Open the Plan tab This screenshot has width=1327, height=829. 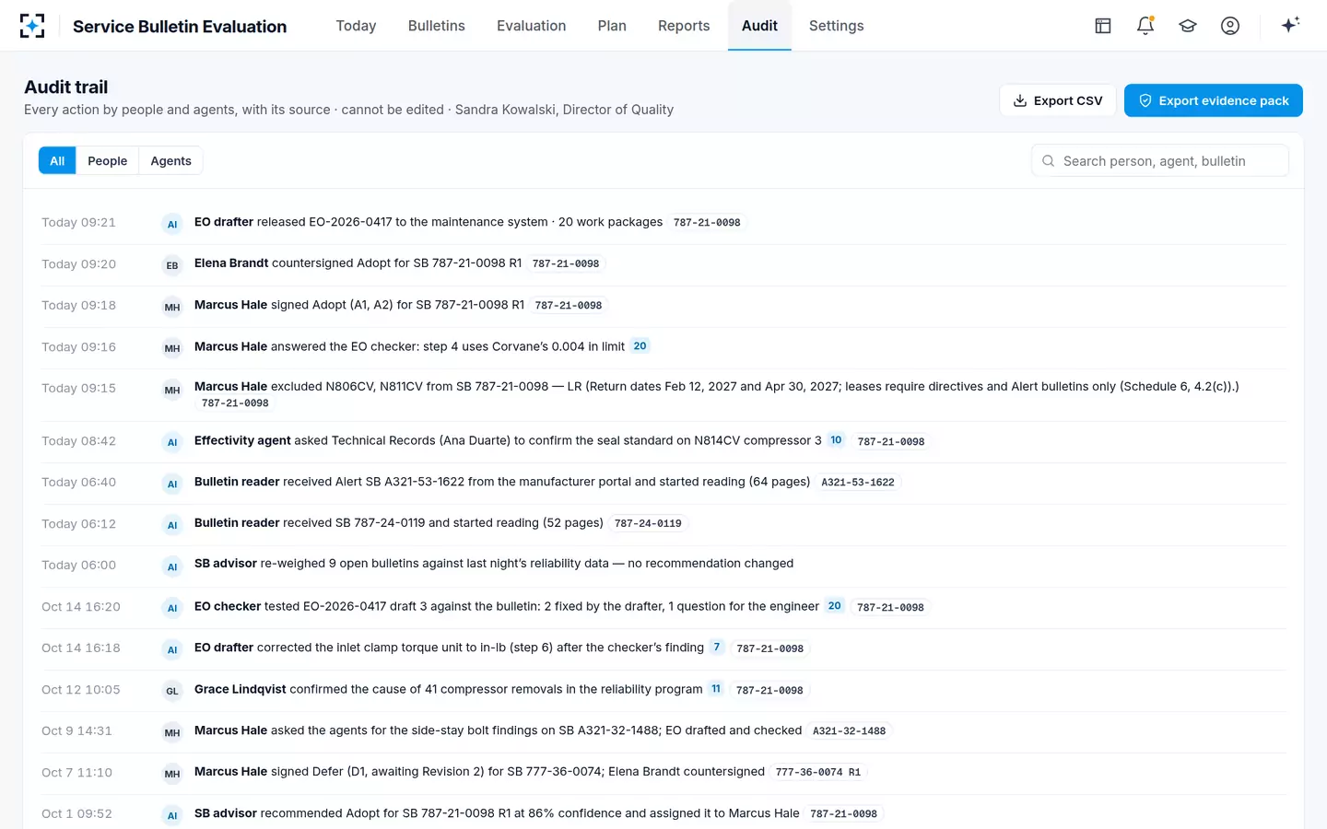pyautogui.click(x=612, y=26)
